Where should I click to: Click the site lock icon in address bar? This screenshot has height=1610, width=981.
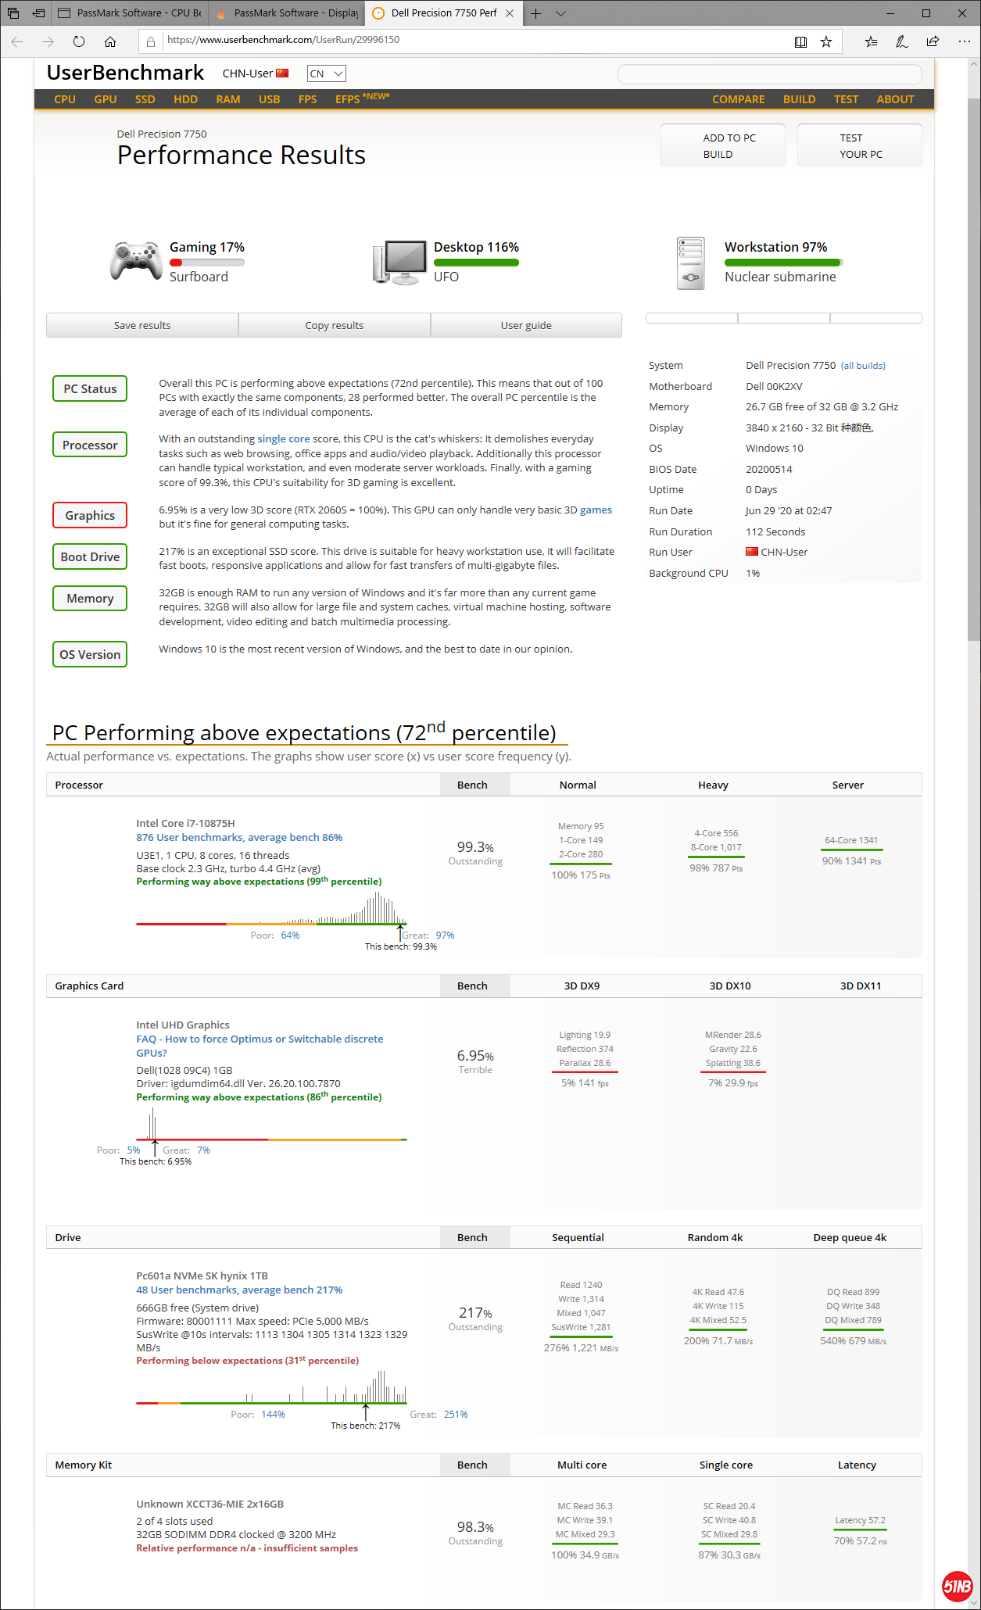coord(151,41)
